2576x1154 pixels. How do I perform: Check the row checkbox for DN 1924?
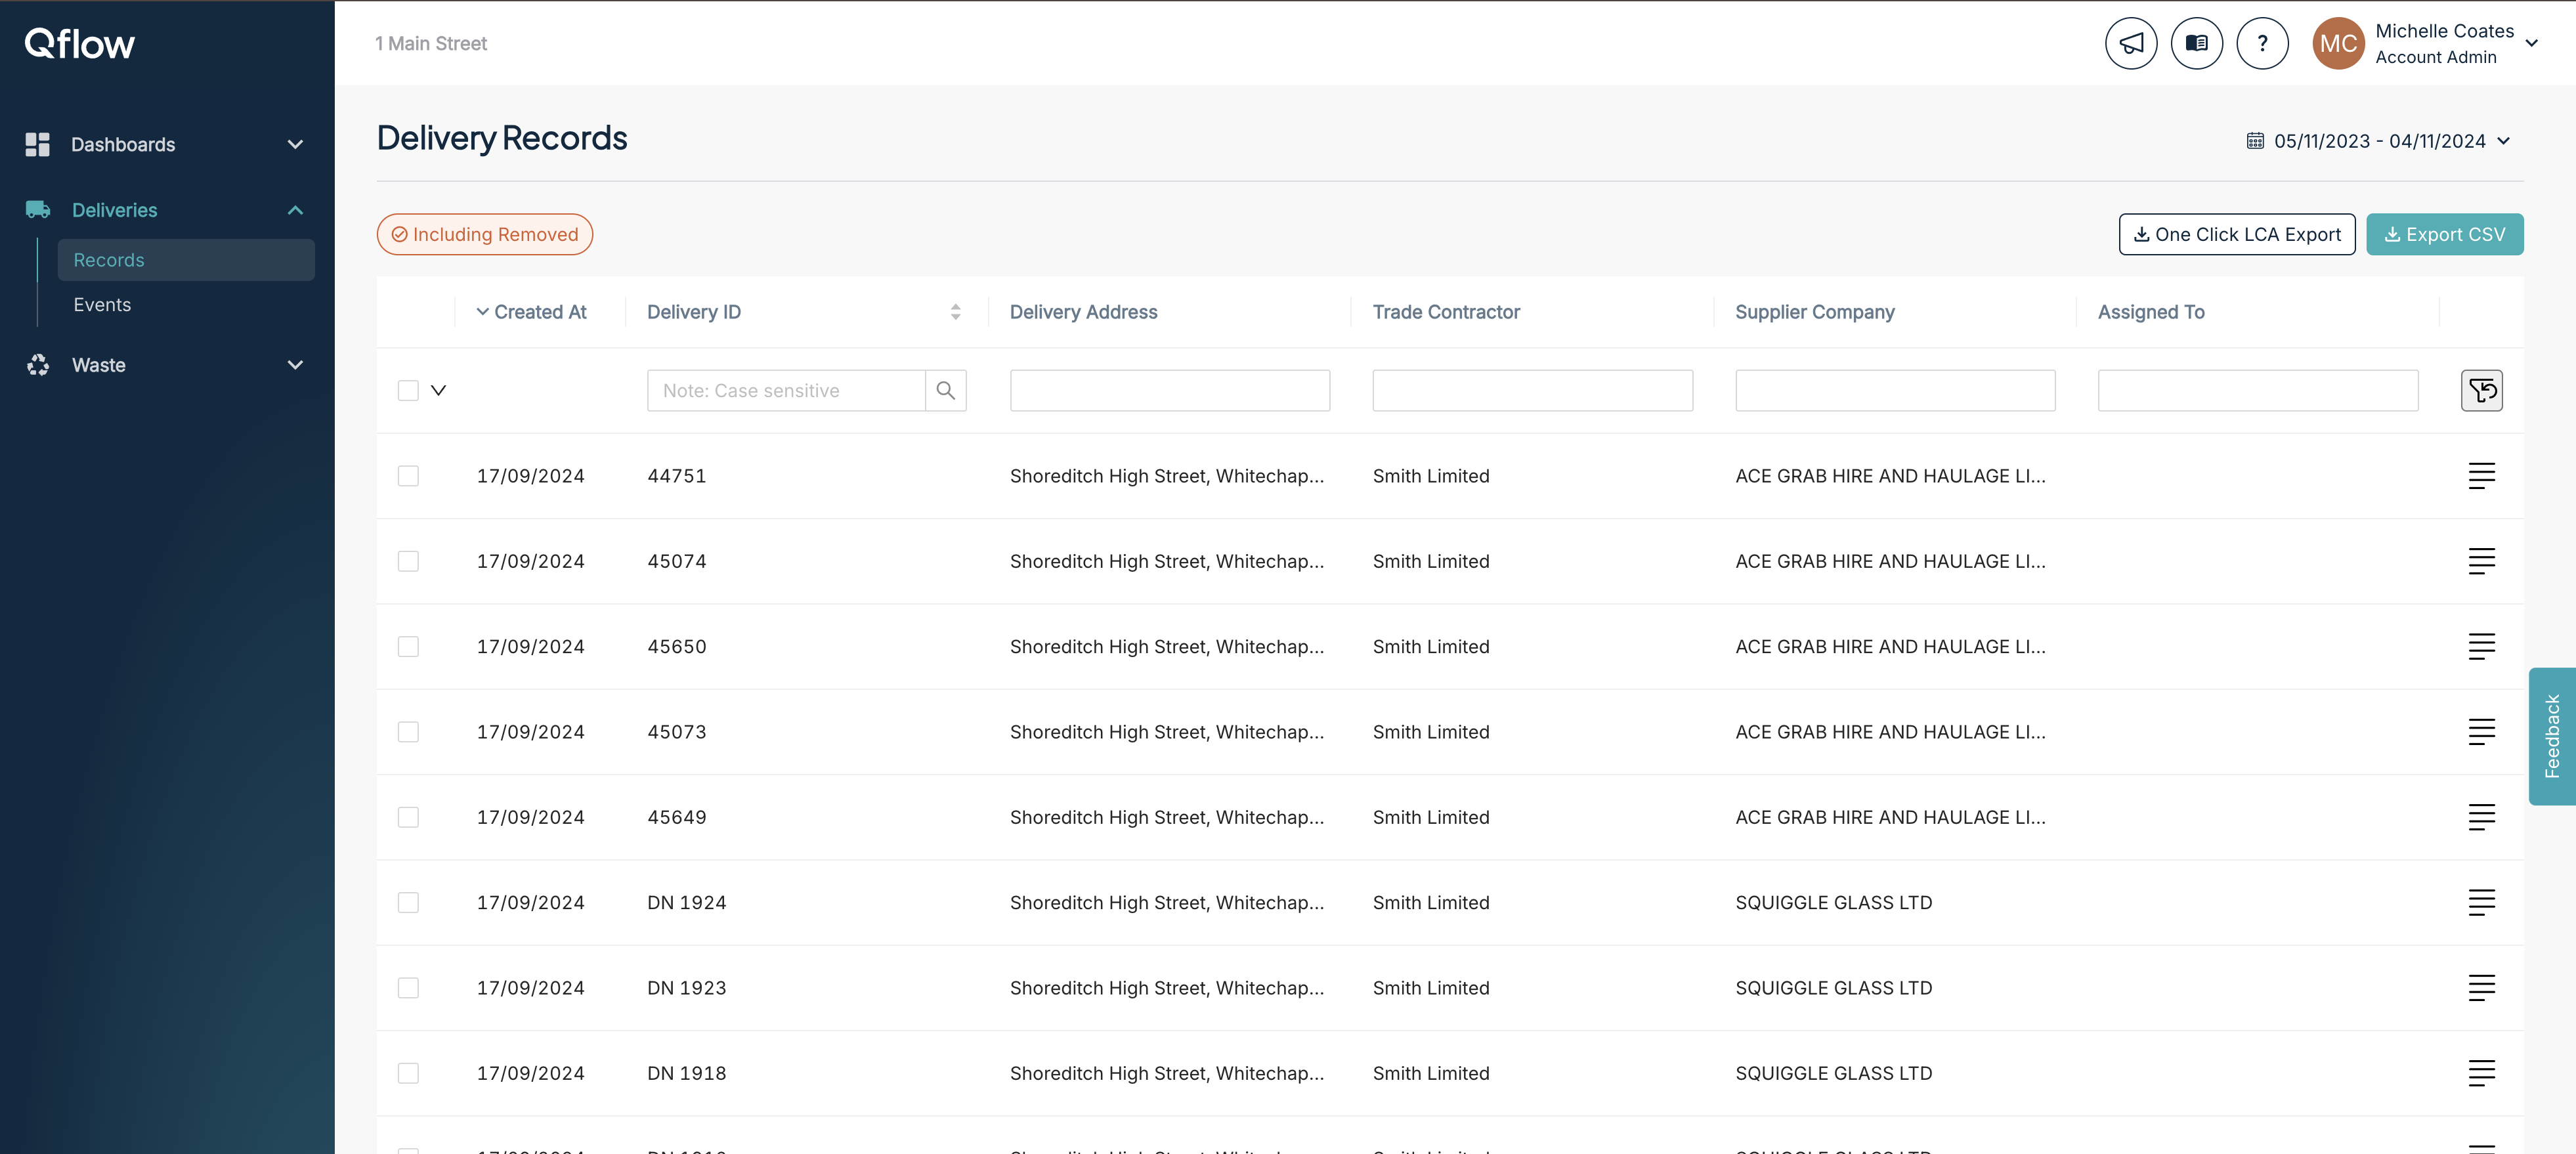[408, 902]
